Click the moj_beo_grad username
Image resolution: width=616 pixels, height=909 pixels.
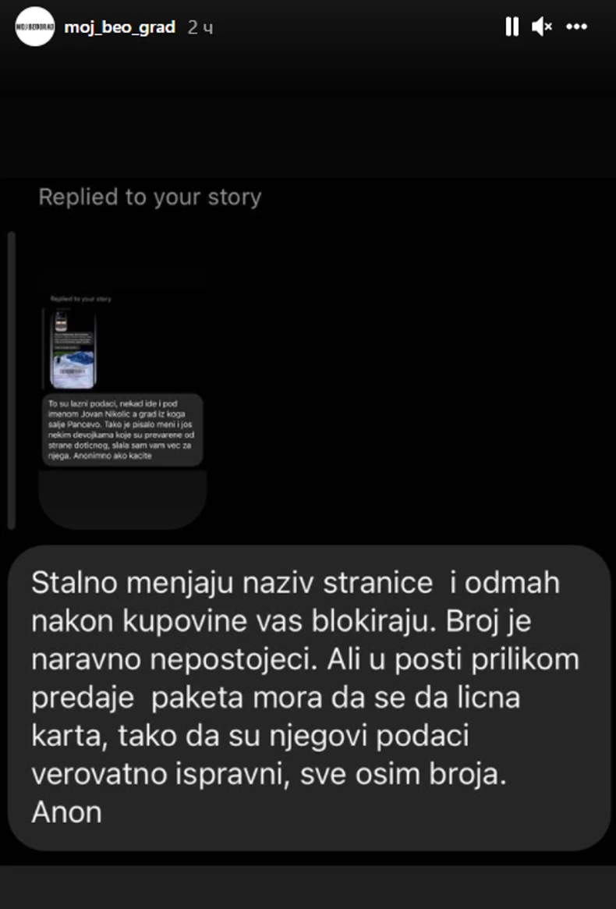point(119,27)
